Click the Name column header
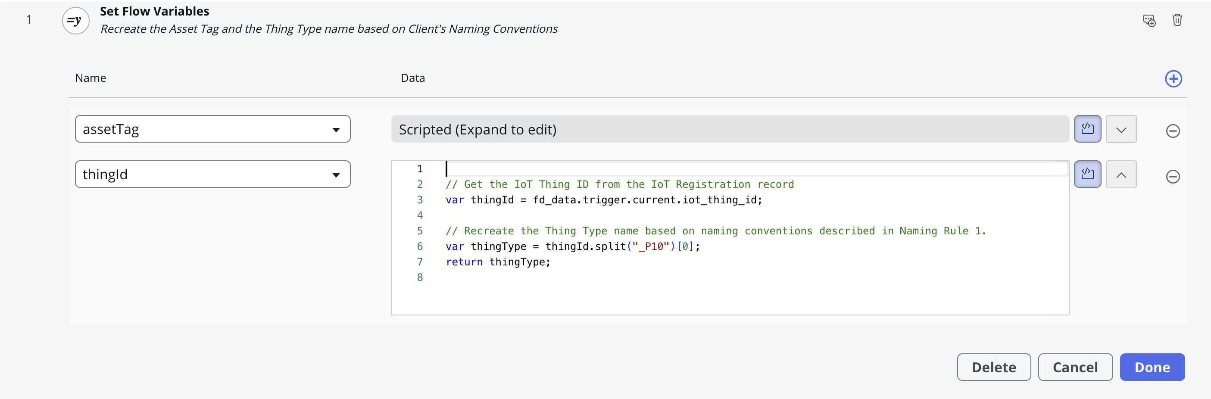The height and width of the screenshot is (399, 1211). (90, 78)
